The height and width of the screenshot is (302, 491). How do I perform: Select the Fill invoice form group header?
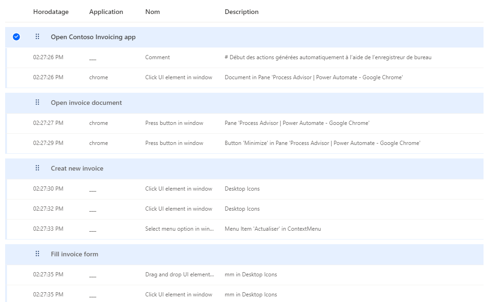(74, 254)
